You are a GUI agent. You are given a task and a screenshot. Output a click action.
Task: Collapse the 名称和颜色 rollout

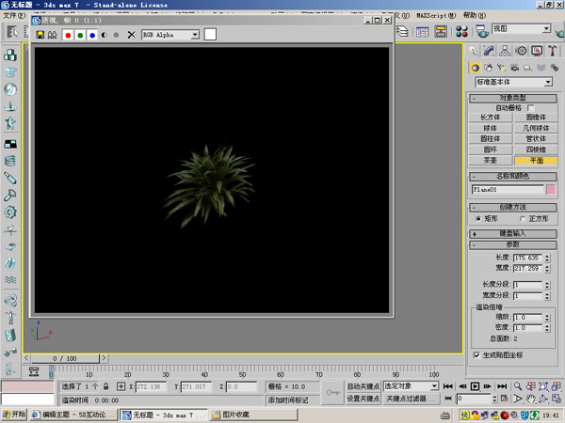pyautogui.click(x=513, y=177)
